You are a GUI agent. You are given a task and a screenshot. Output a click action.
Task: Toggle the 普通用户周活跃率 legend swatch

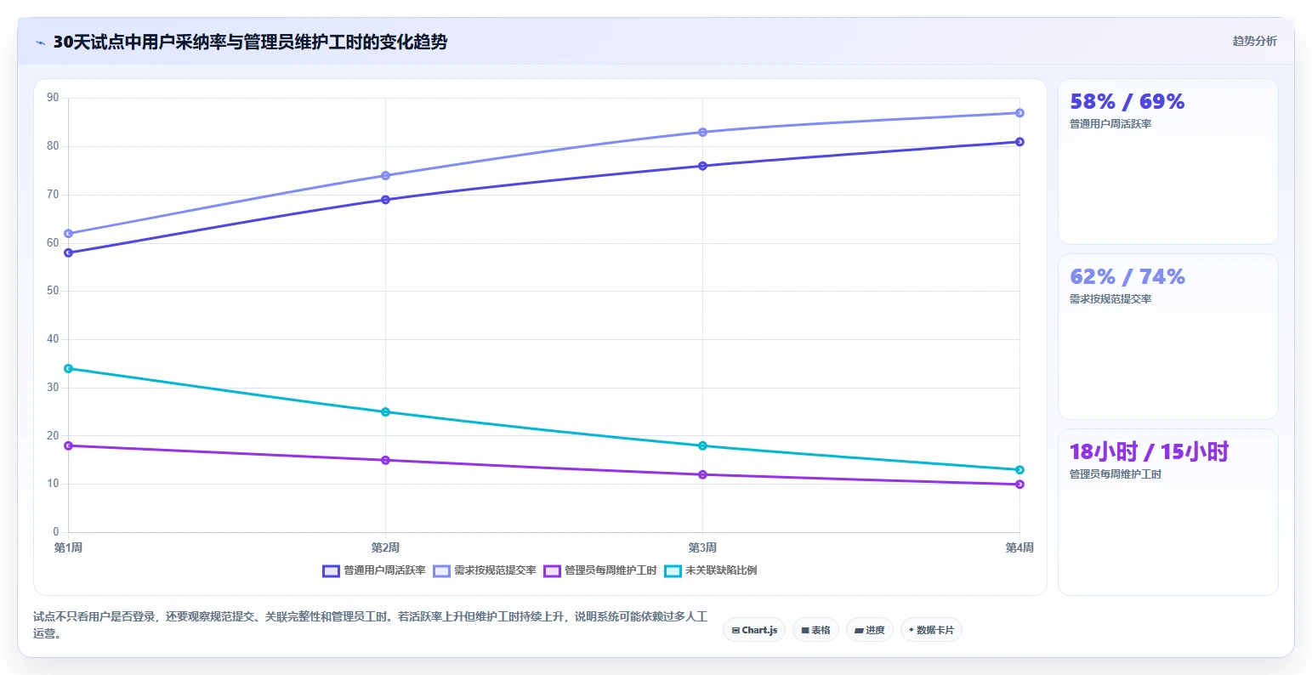click(331, 571)
